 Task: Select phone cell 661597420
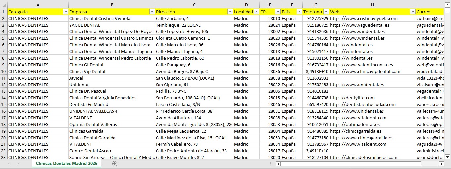click(316, 104)
